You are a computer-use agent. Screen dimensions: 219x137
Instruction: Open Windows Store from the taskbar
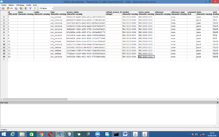(31, 134)
